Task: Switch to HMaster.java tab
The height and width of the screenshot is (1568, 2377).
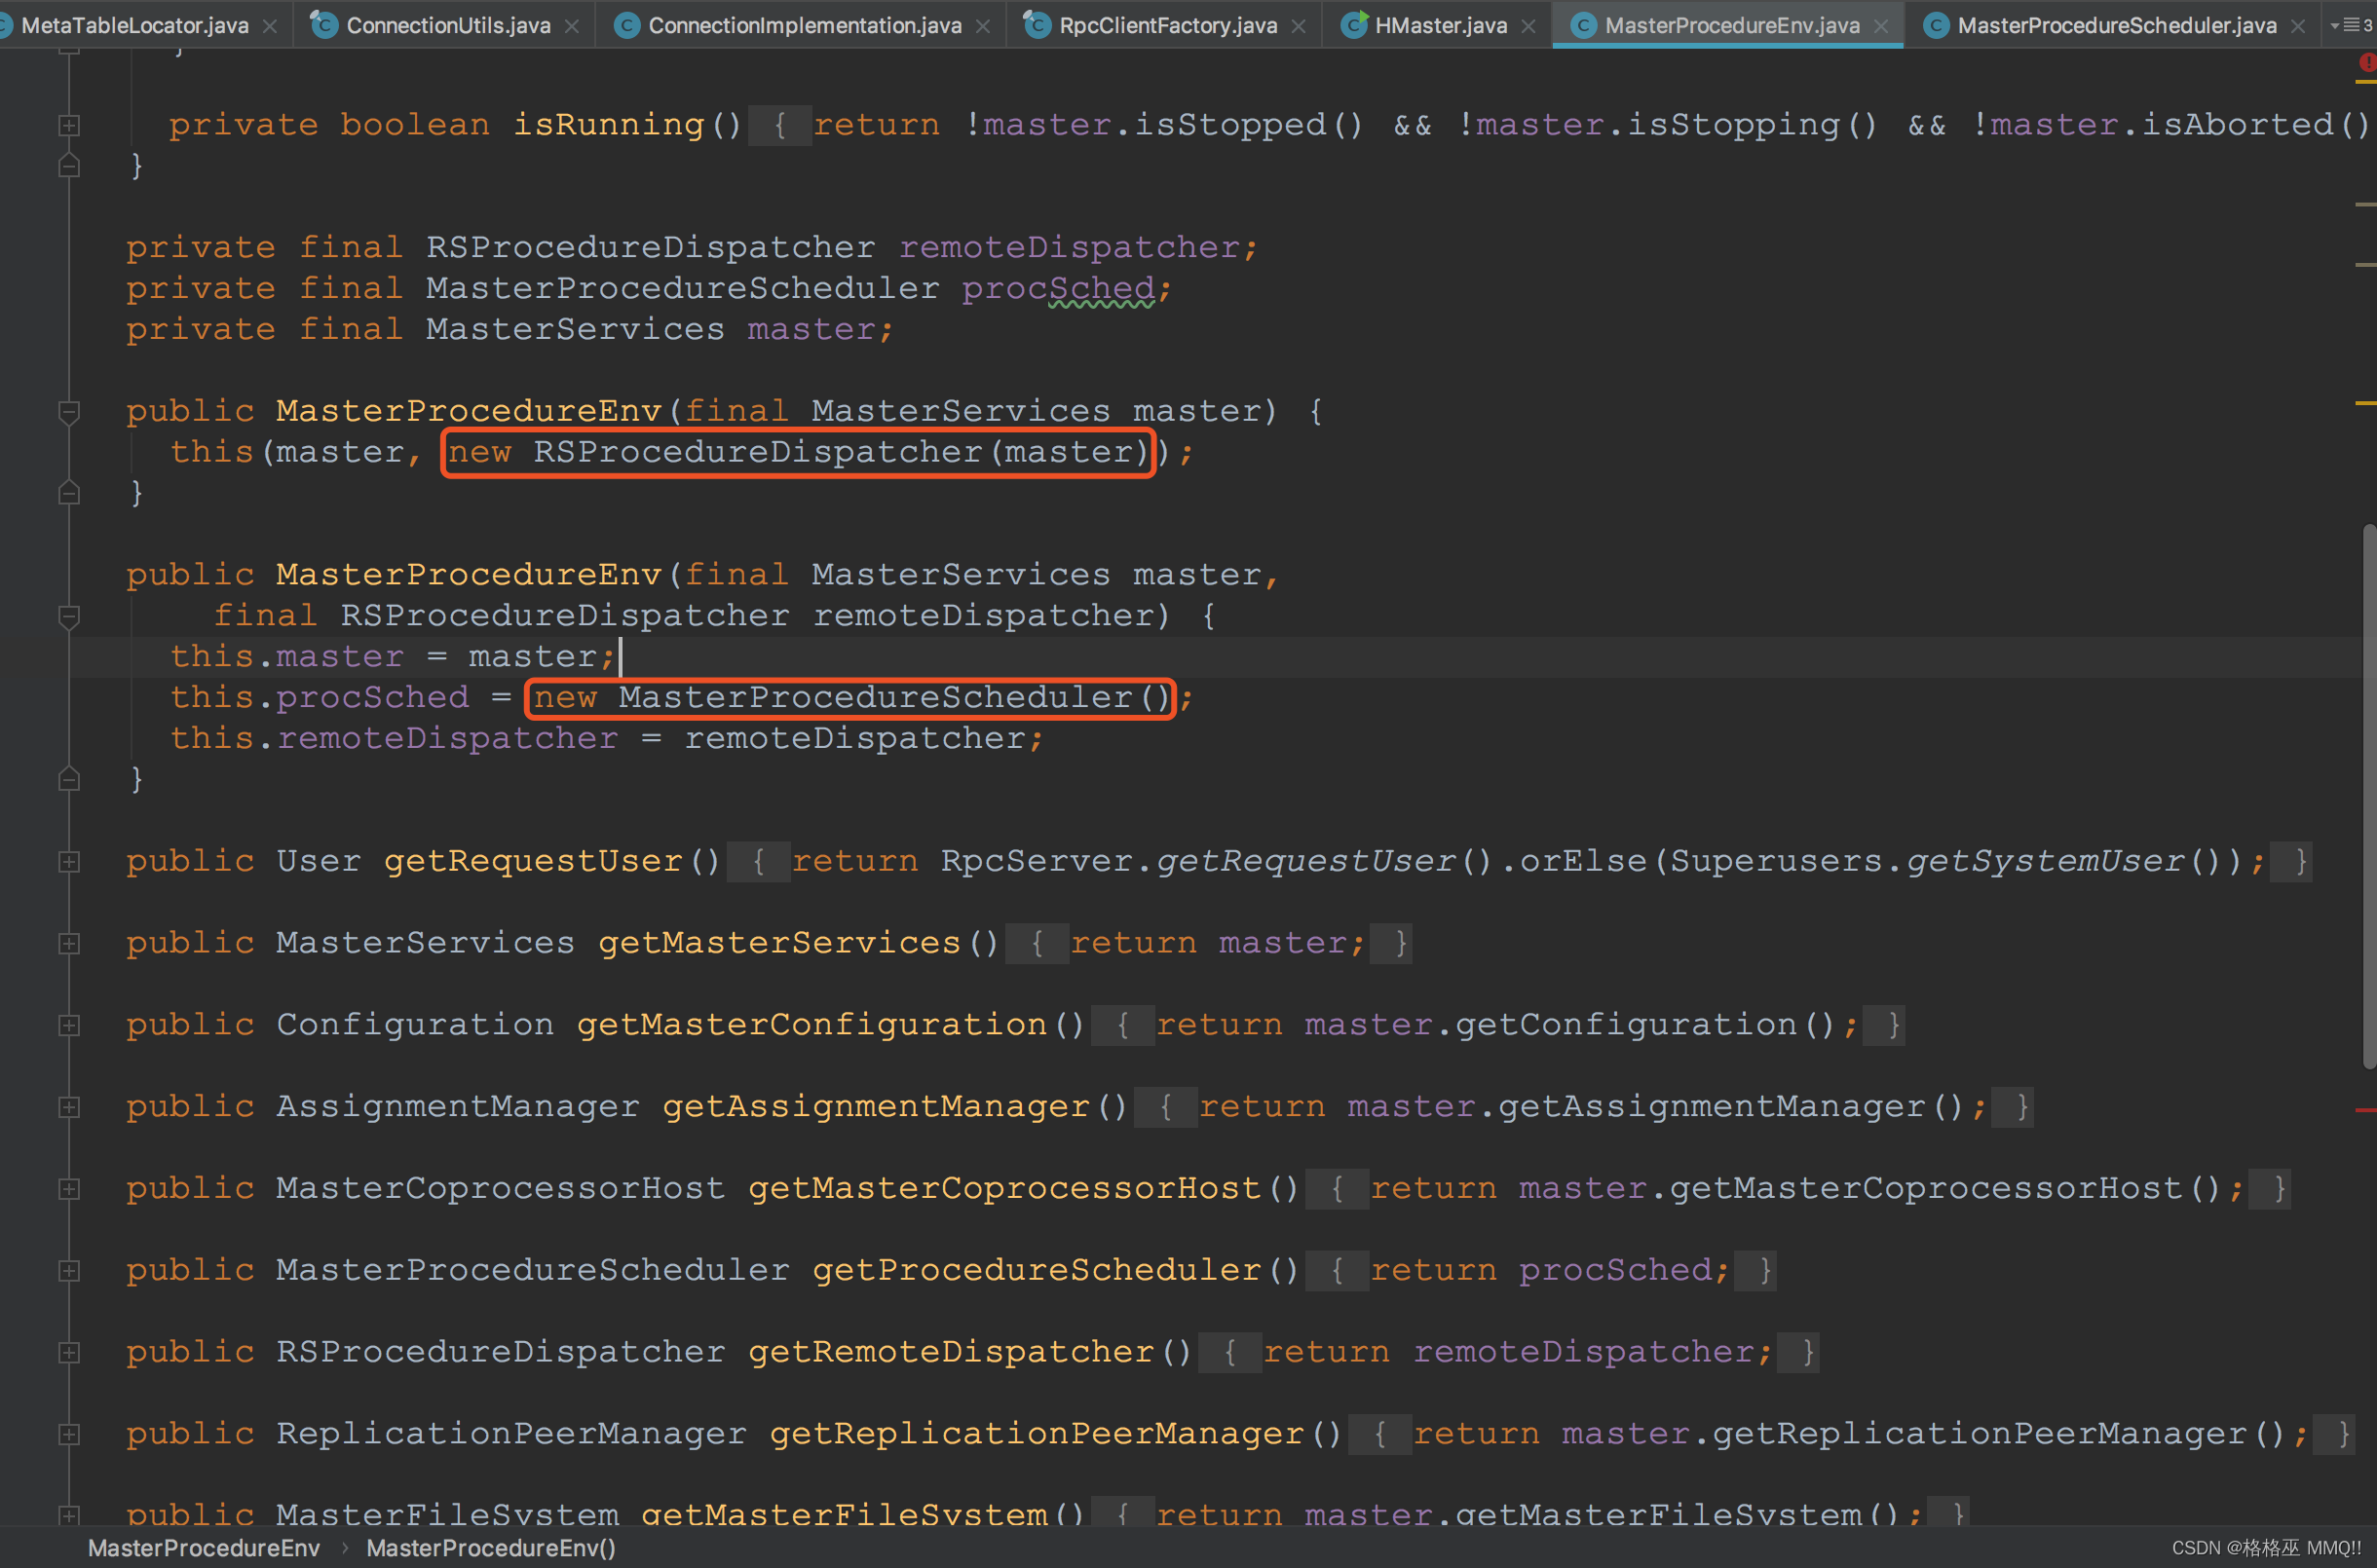Action: [x=1440, y=25]
